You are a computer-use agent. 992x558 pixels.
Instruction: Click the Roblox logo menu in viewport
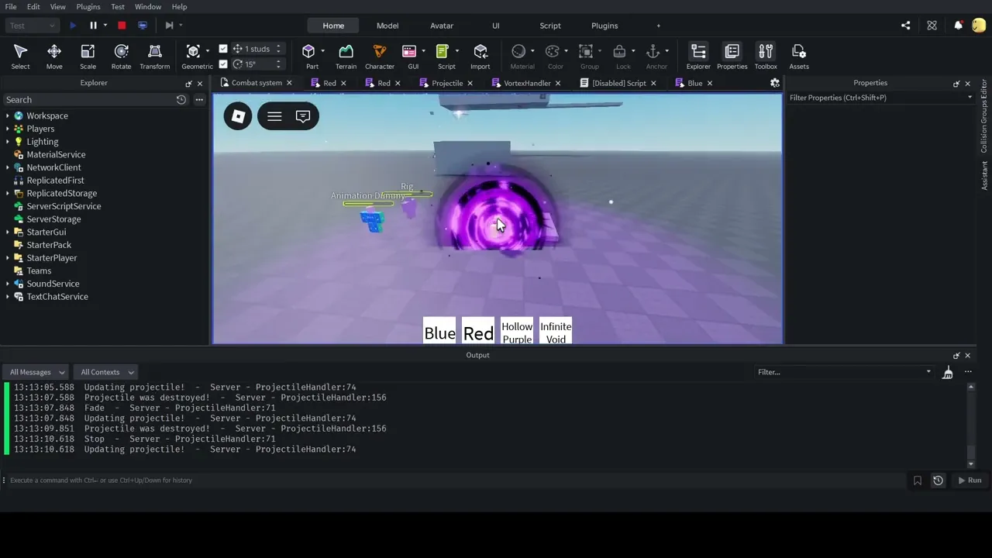tap(238, 116)
